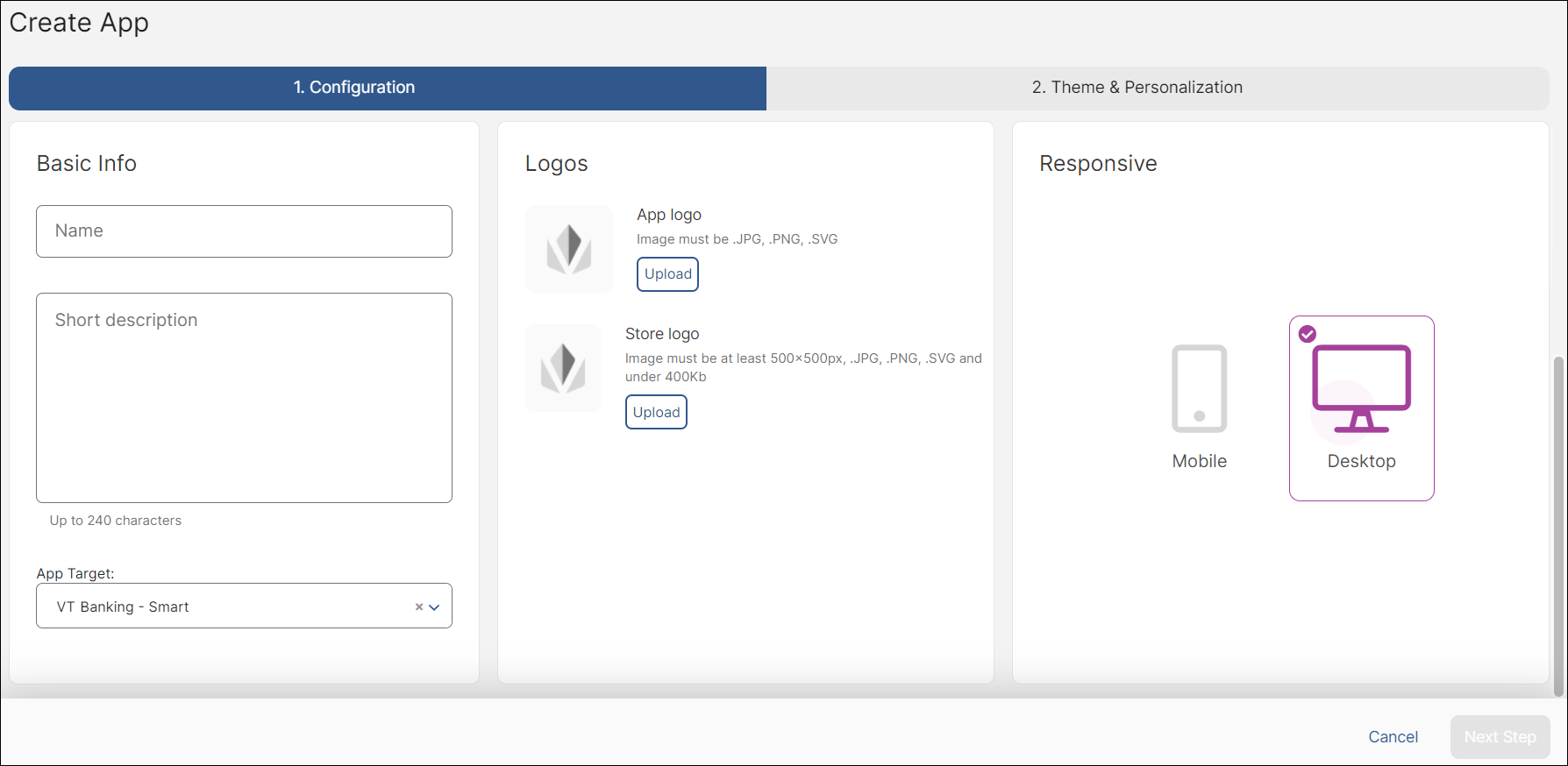Go to the 2. Theme & Personalization tab
Screen dimensions: 1568x766
1137,88
